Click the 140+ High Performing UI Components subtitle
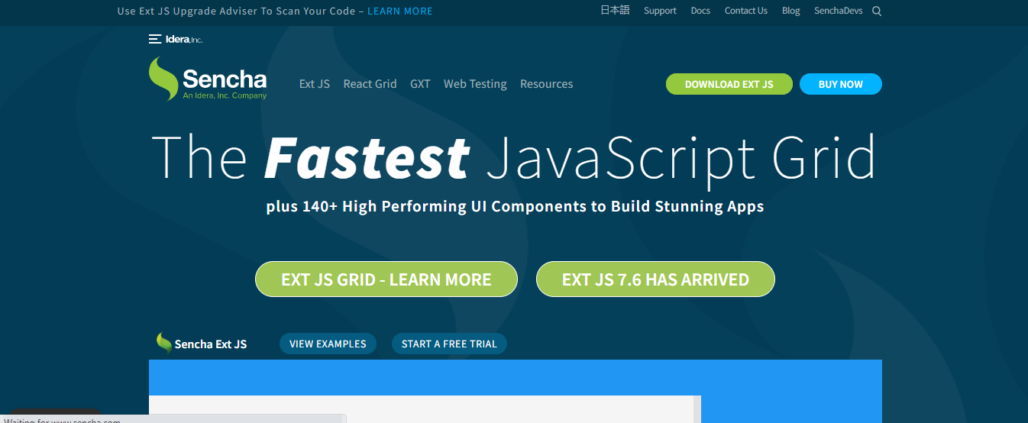 pos(515,206)
